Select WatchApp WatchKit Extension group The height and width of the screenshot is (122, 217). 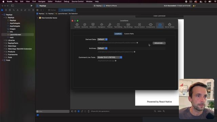click(20, 49)
